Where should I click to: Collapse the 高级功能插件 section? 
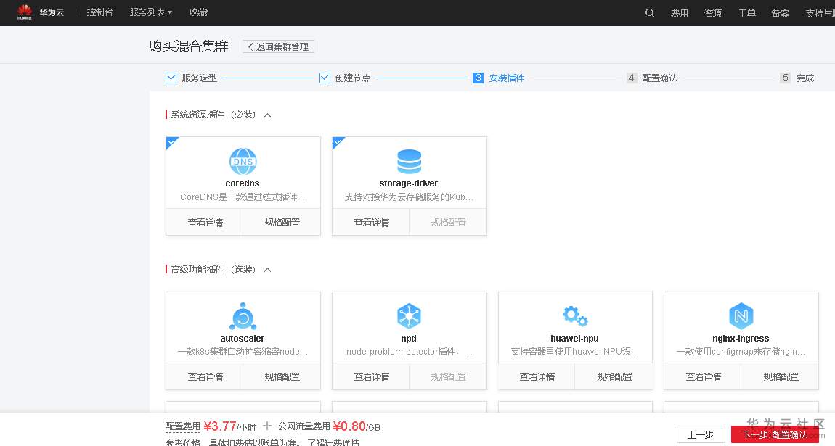268,270
